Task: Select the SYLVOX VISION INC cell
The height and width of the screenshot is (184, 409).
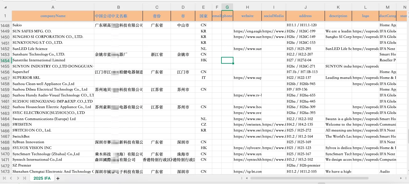Action: pos(53,148)
